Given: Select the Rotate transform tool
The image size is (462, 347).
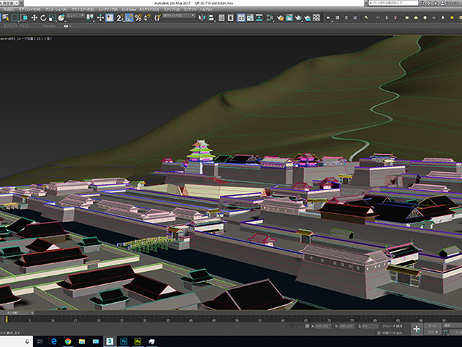Looking at the screenshot, I should coord(43,17).
